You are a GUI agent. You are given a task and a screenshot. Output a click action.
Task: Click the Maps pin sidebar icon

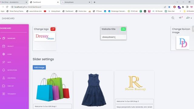coord(4,62)
